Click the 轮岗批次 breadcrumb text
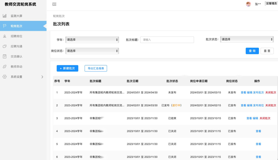 click(x=59, y=16)
